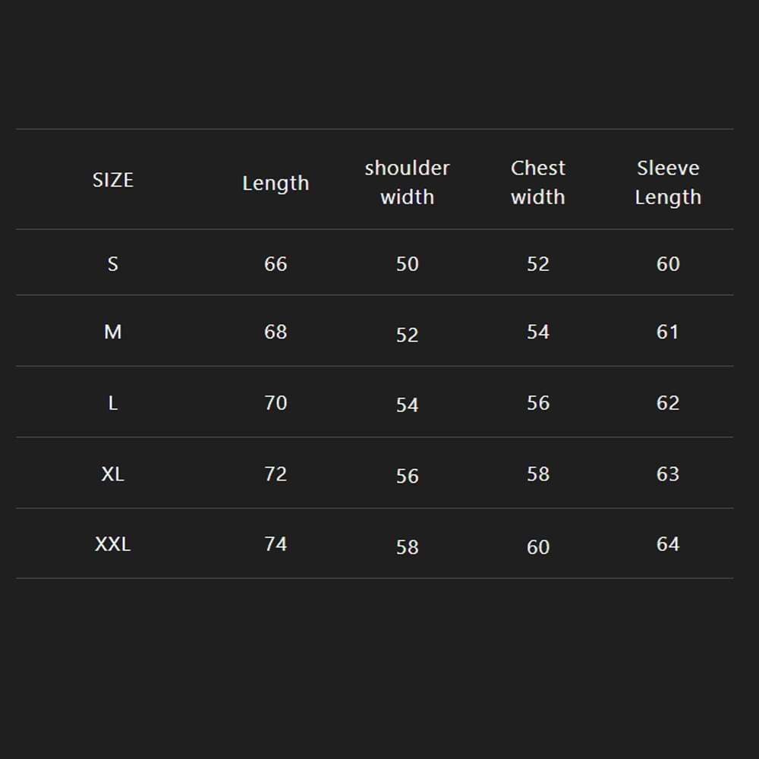
Task: Click shoulder width value 50 for S
Action: pyautogui.click(x=407, y=264)
